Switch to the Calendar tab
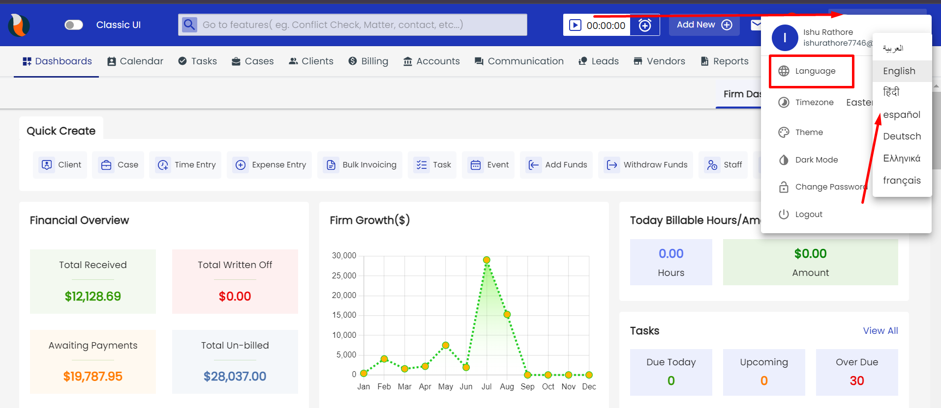The width and height of the screenshot is (941, 408). click(135, 61)
